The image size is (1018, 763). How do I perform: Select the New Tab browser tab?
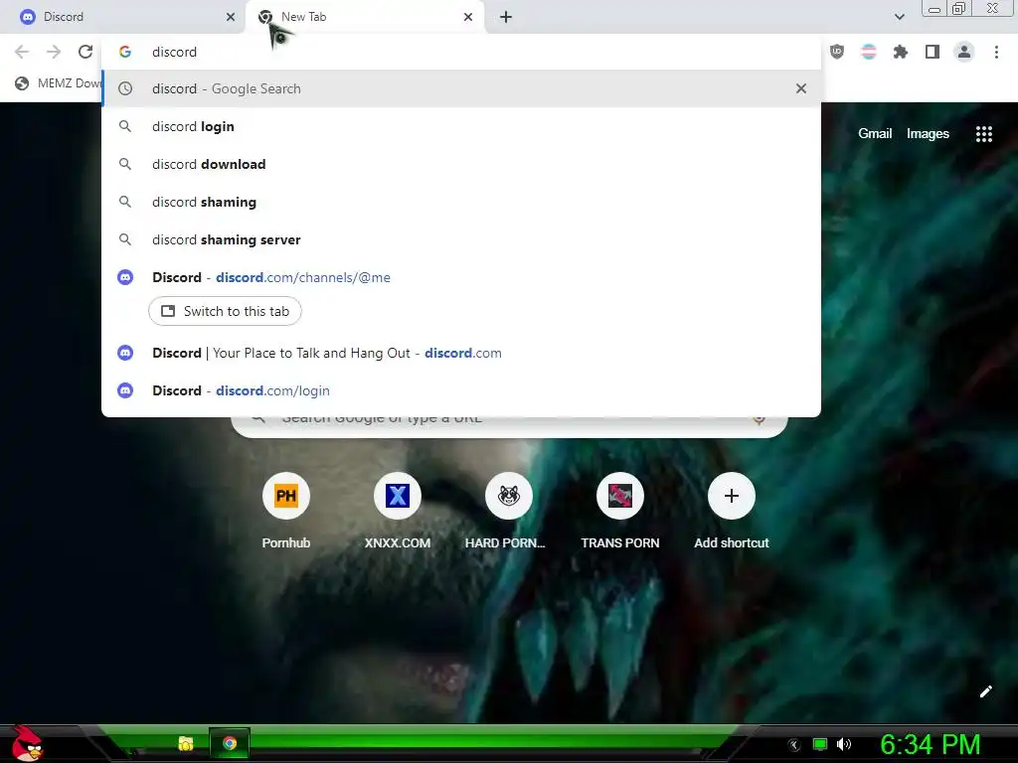click(364, 17)
